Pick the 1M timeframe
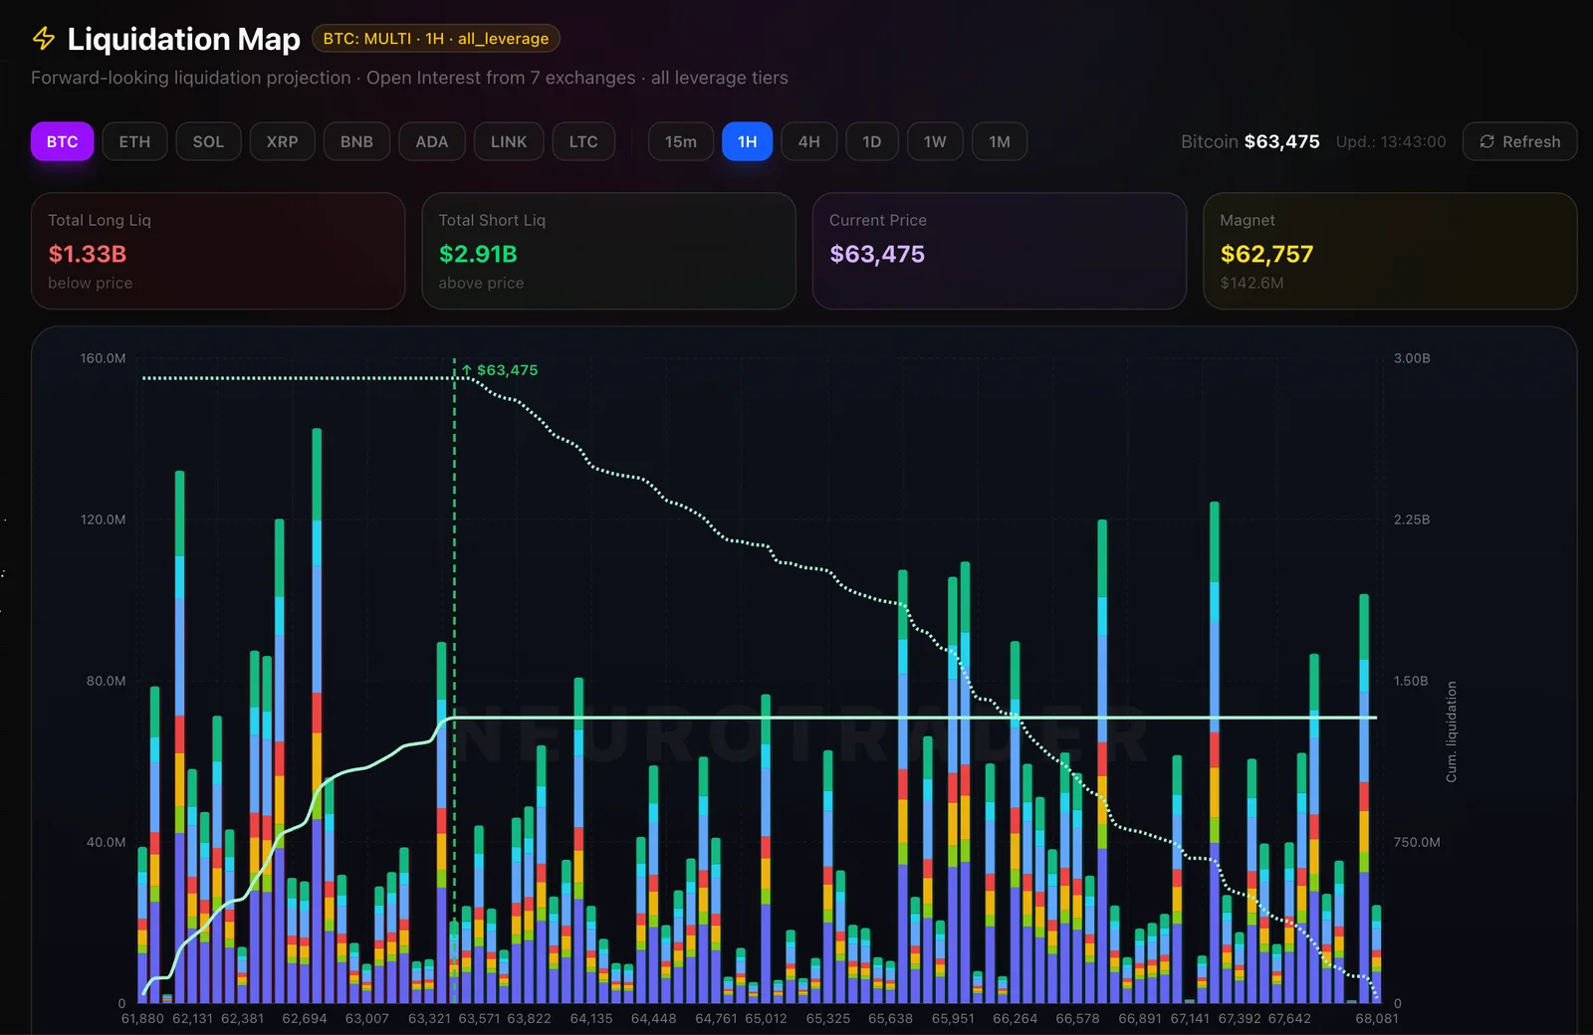 tap(1000, 141)
